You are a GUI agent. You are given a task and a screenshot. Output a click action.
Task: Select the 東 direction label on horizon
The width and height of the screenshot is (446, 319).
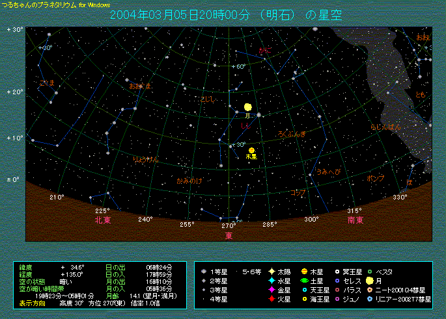pyautogui.click(x=229, y=236)
